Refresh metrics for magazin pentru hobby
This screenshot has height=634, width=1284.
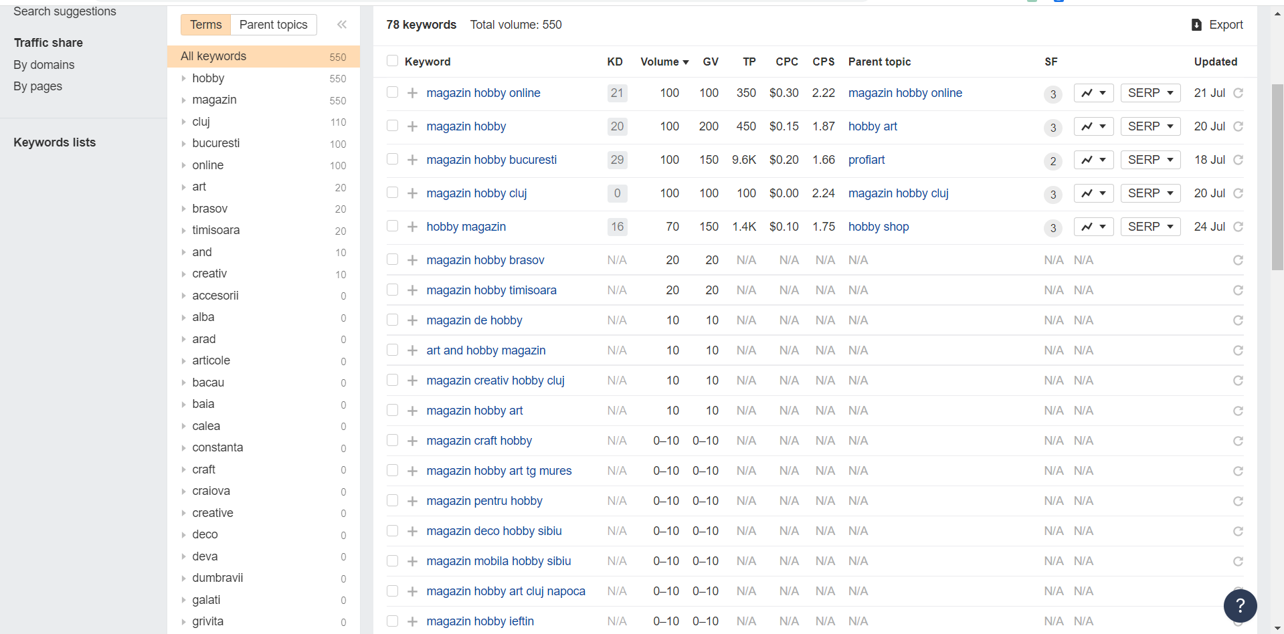coord(1239,501)
